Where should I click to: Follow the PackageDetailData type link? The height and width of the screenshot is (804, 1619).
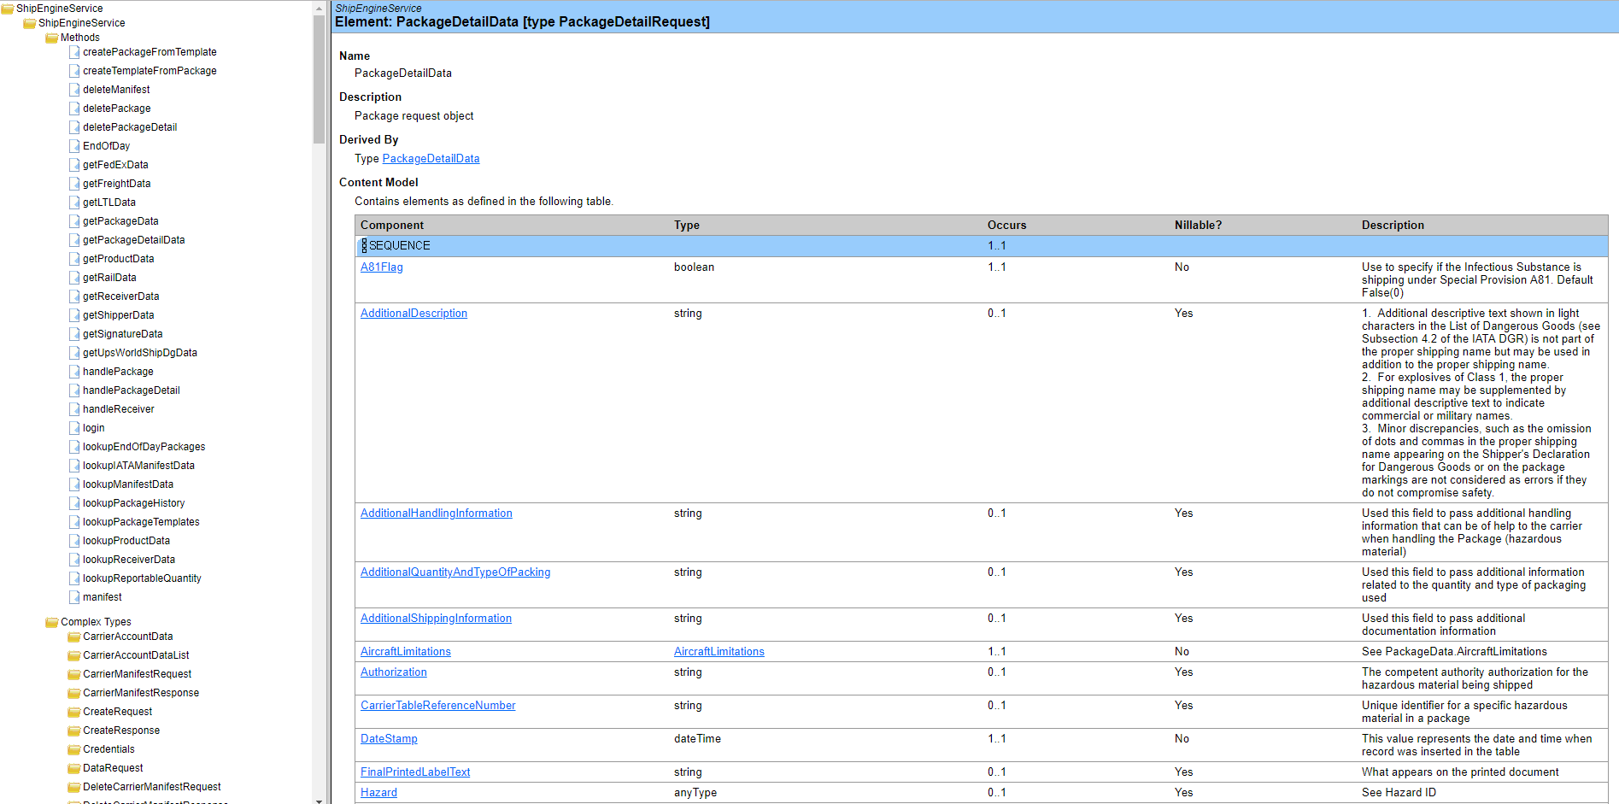(431, 159)
